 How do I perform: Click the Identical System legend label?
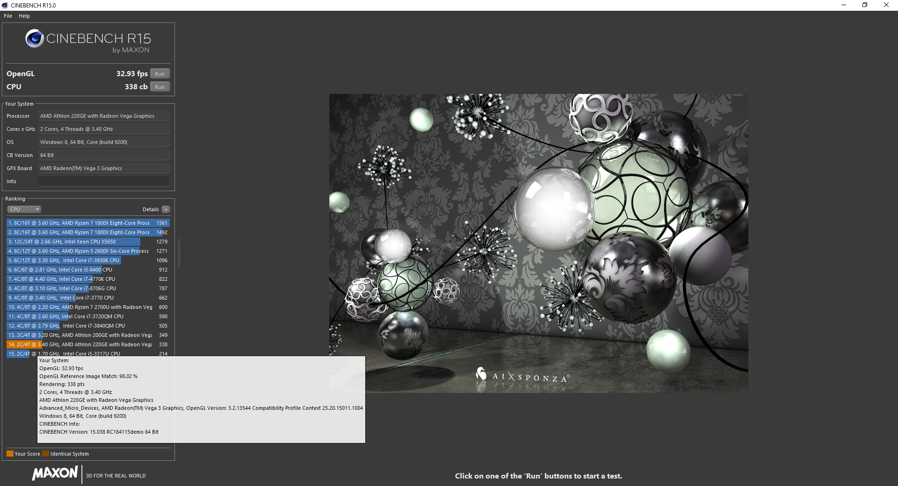(70, 454)
